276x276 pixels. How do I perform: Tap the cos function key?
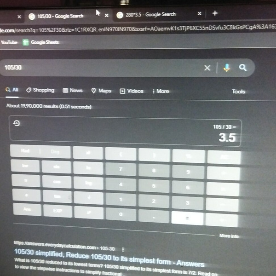click(57, 182)
